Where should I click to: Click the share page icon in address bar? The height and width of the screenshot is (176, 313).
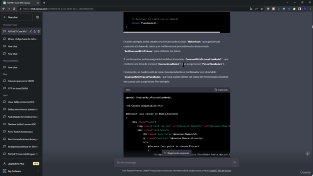256,9
